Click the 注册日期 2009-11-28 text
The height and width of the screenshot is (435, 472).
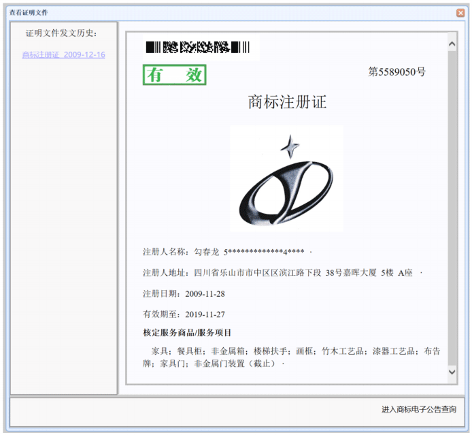pyautogui.click(x=184, y=293)
